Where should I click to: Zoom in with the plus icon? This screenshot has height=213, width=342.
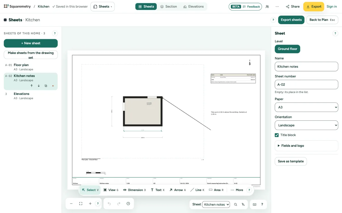click(x=90, y=204)
